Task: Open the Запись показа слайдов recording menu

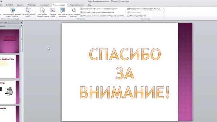Action: (x=74, y=12)
